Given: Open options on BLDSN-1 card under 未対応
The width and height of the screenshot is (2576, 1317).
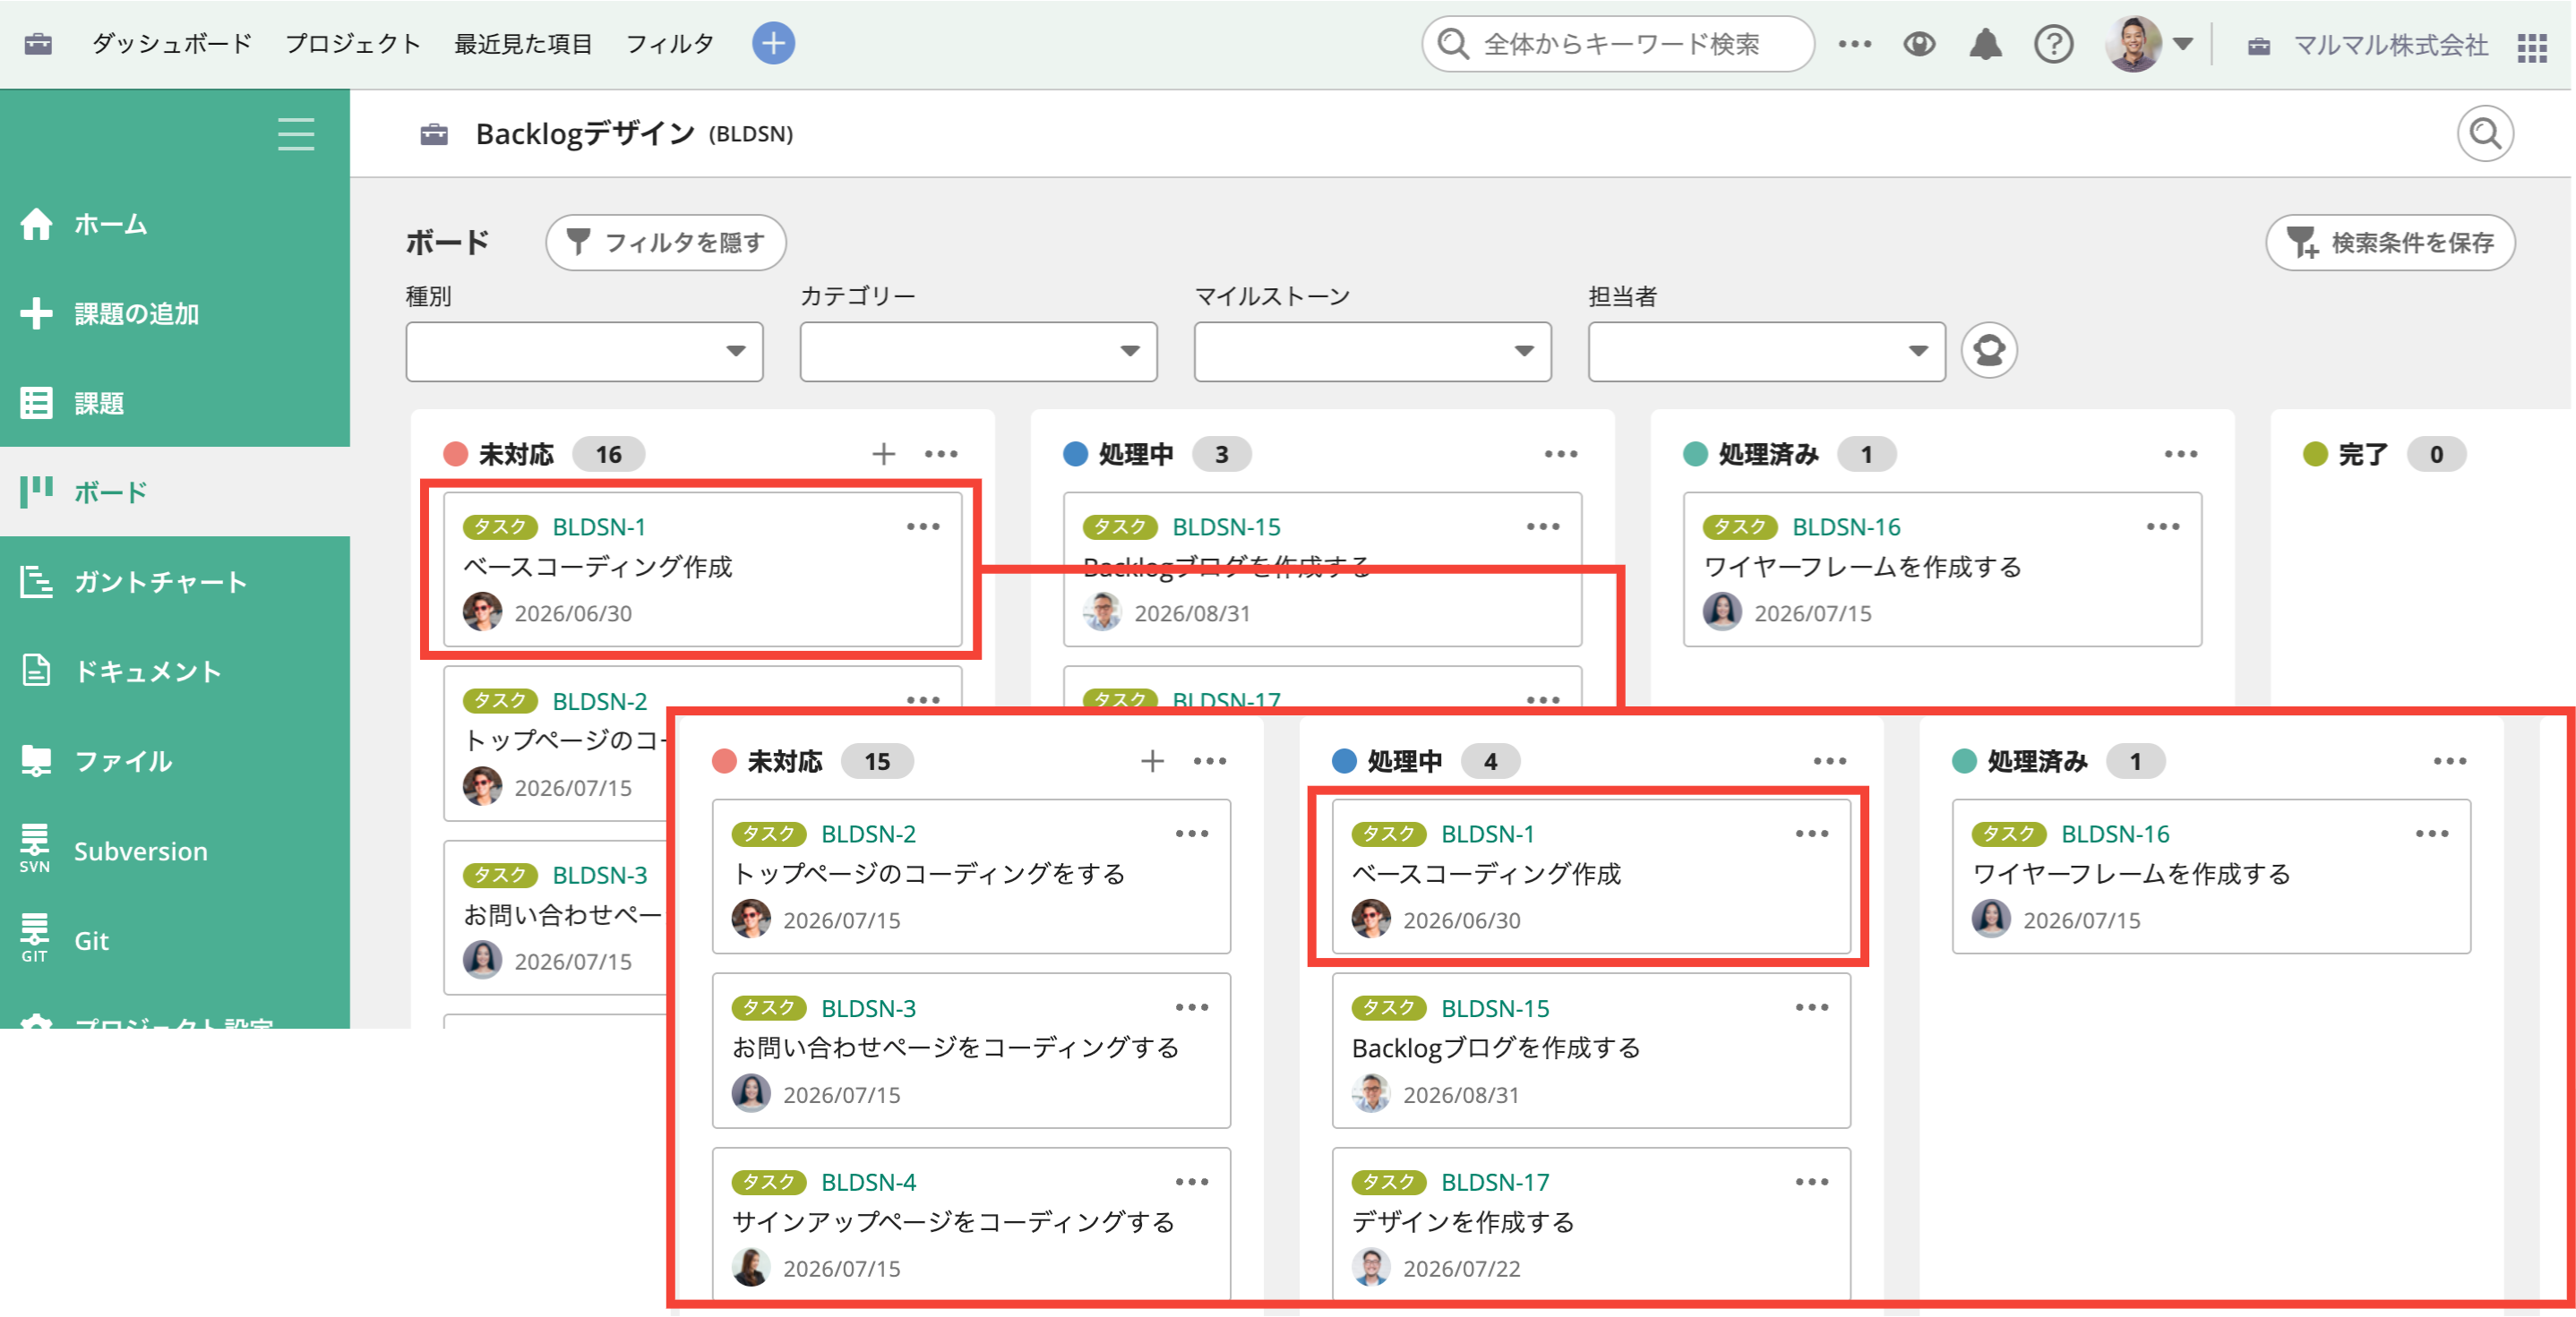Looking at the screenshot, I should click(922, 526).
